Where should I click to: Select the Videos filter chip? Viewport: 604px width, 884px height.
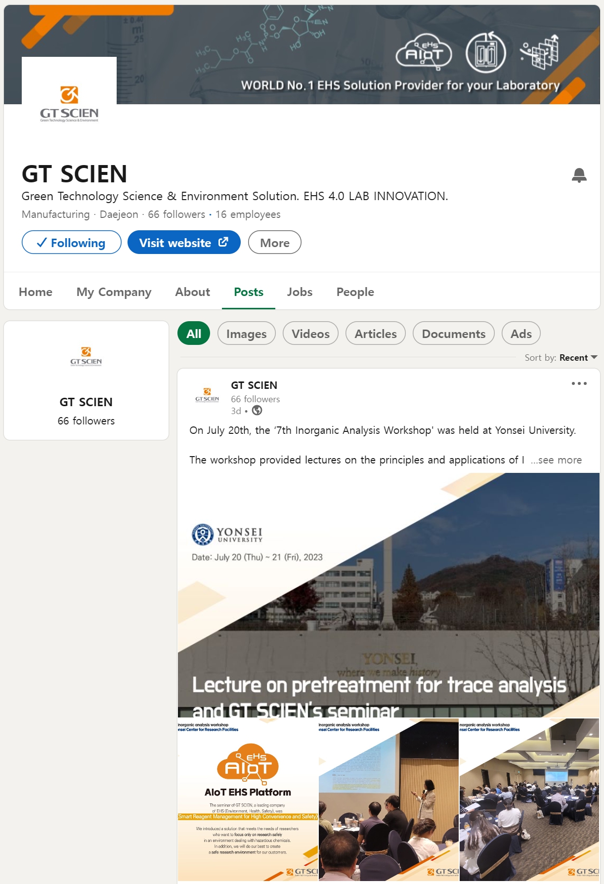pos(310,334)
